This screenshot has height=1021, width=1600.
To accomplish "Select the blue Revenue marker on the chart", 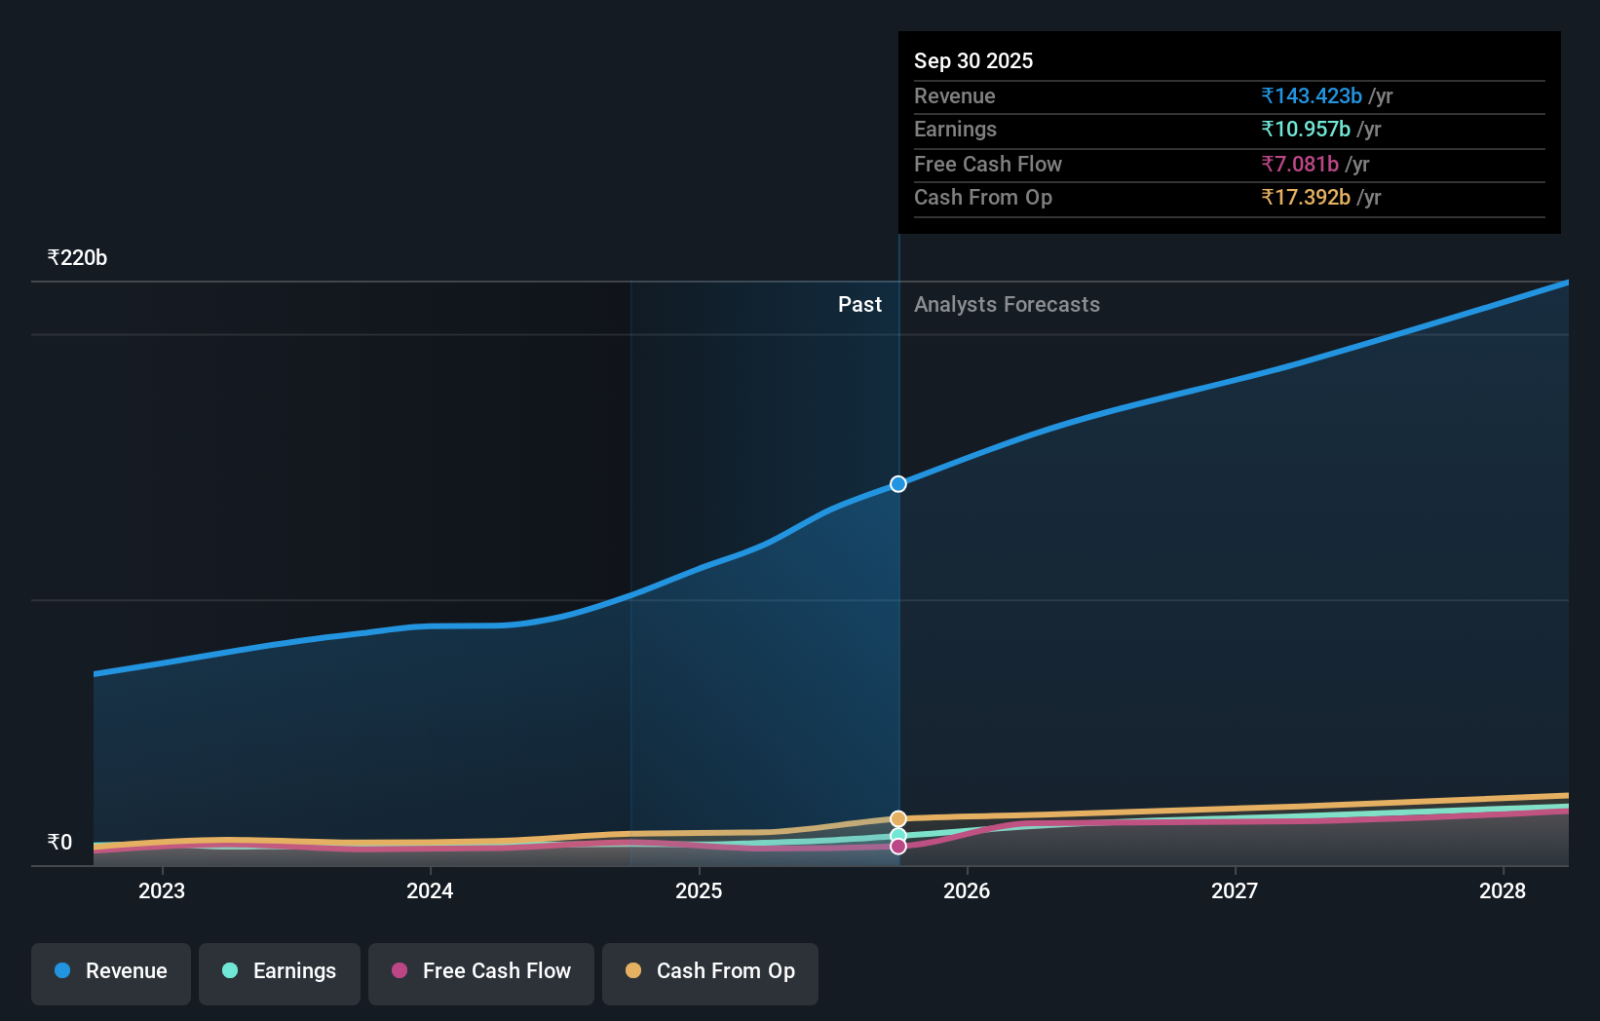I will (897, 483).
